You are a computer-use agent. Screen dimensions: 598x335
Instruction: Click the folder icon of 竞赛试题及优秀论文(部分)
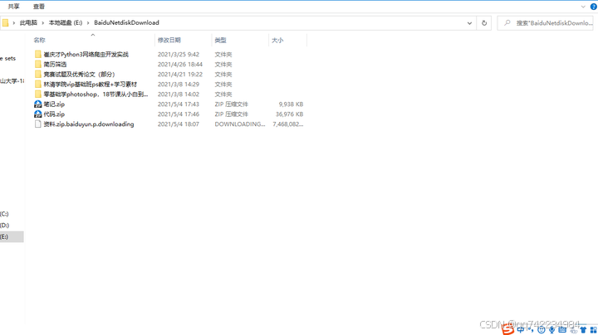38,74
